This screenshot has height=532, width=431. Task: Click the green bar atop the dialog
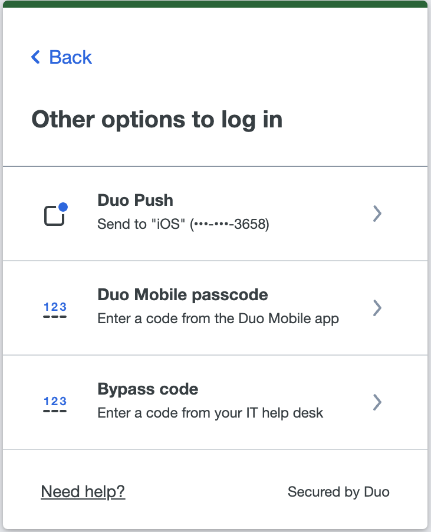(x=215, y=4)
